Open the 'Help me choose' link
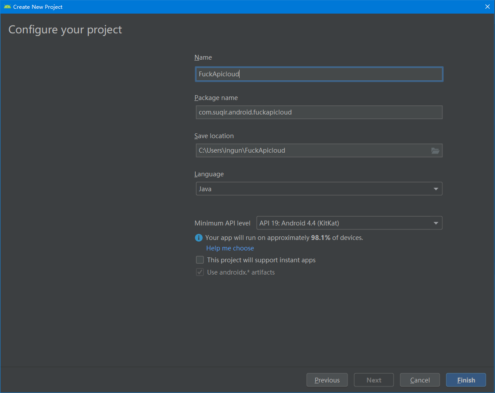Viewport: 495px width, 393px height. pyautogui.click(x=230, y=248)
